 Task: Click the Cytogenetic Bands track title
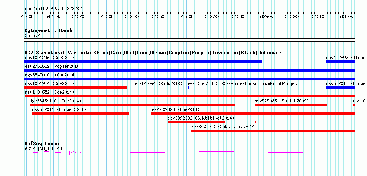tap(49, 30)
